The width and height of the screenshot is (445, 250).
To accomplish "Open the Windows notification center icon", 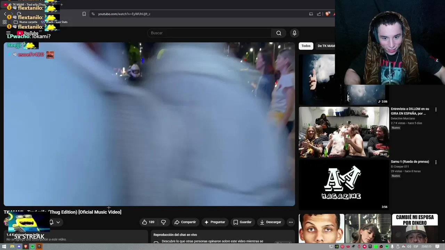I will [437, 247].
